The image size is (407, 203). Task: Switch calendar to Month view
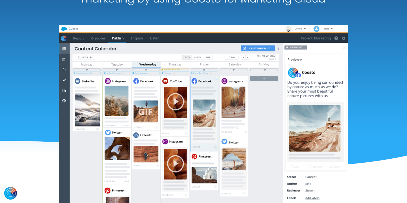pos(197,57)
